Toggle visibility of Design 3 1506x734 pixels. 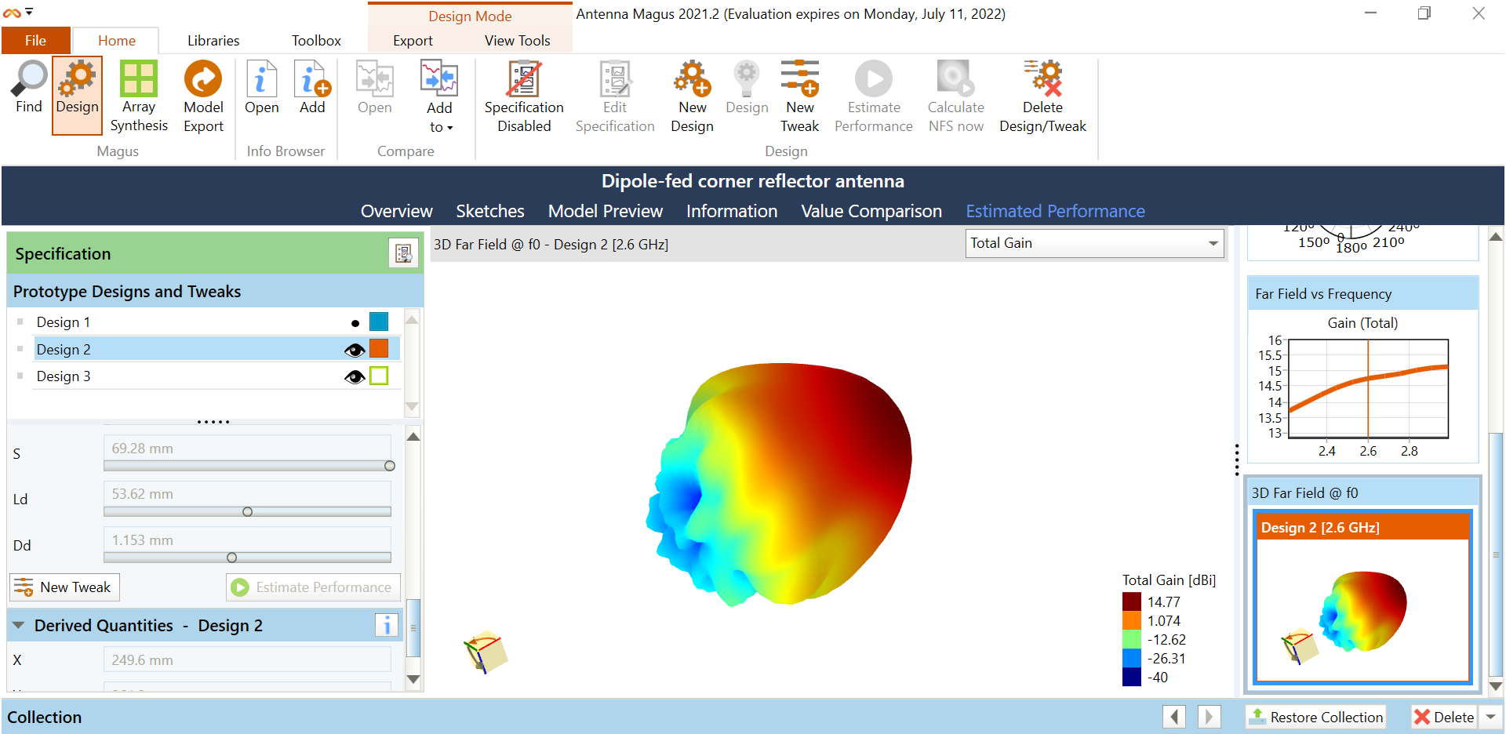(355, 377)
